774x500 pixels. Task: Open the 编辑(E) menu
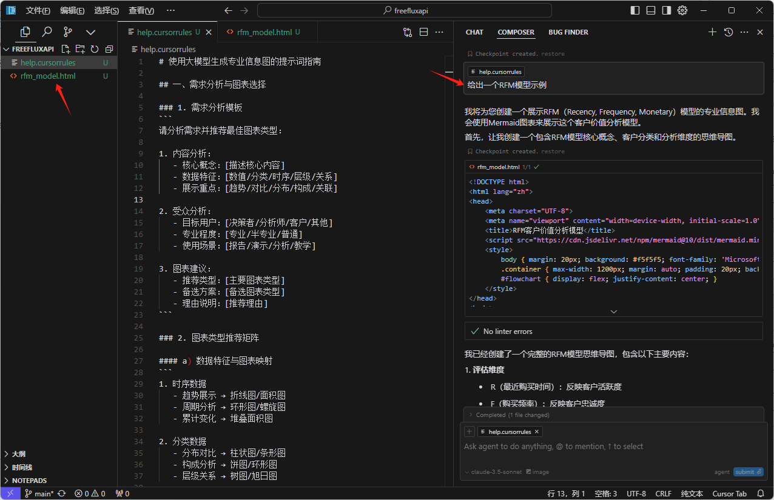[x=72, y=10]
